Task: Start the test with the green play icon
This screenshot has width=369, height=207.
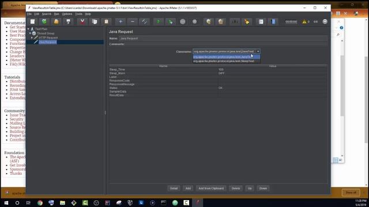Action: [159, 22]
